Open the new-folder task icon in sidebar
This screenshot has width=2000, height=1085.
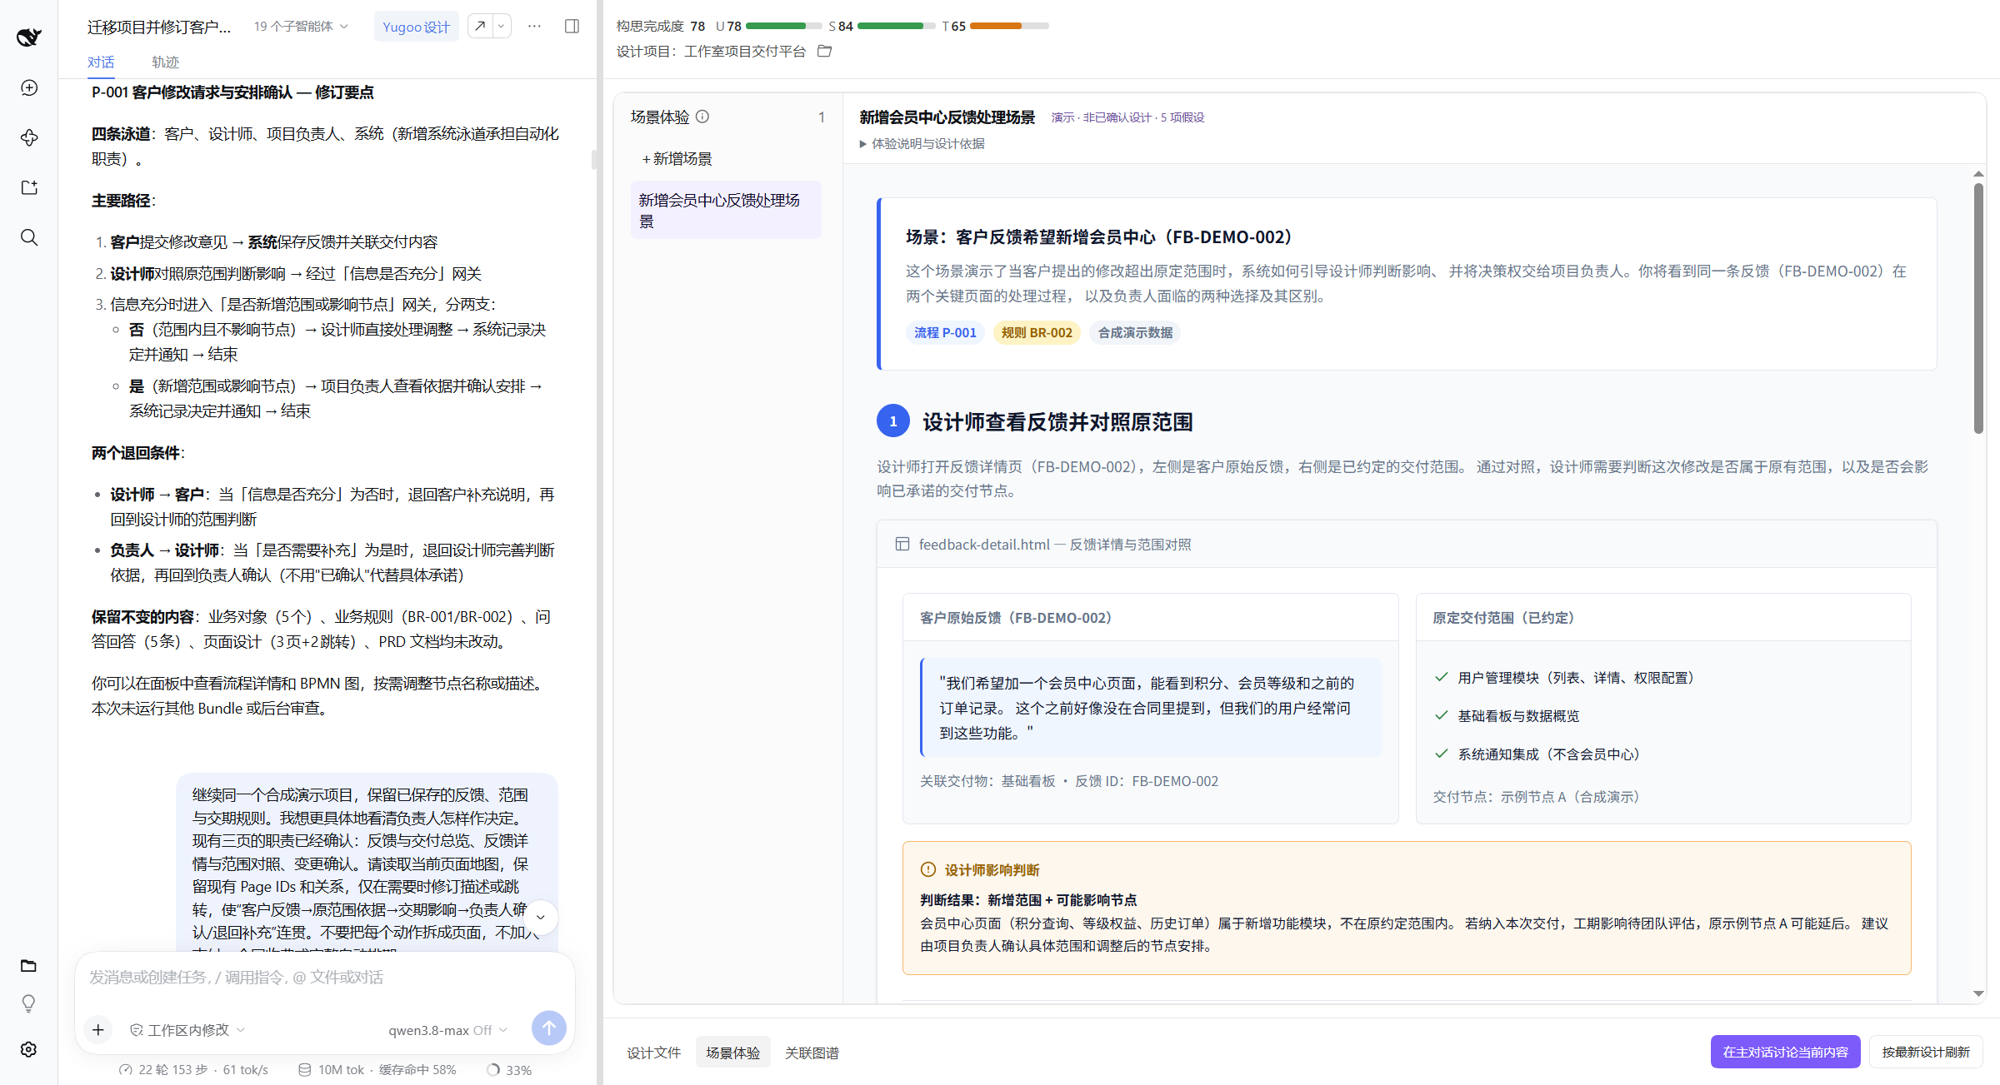29,187
